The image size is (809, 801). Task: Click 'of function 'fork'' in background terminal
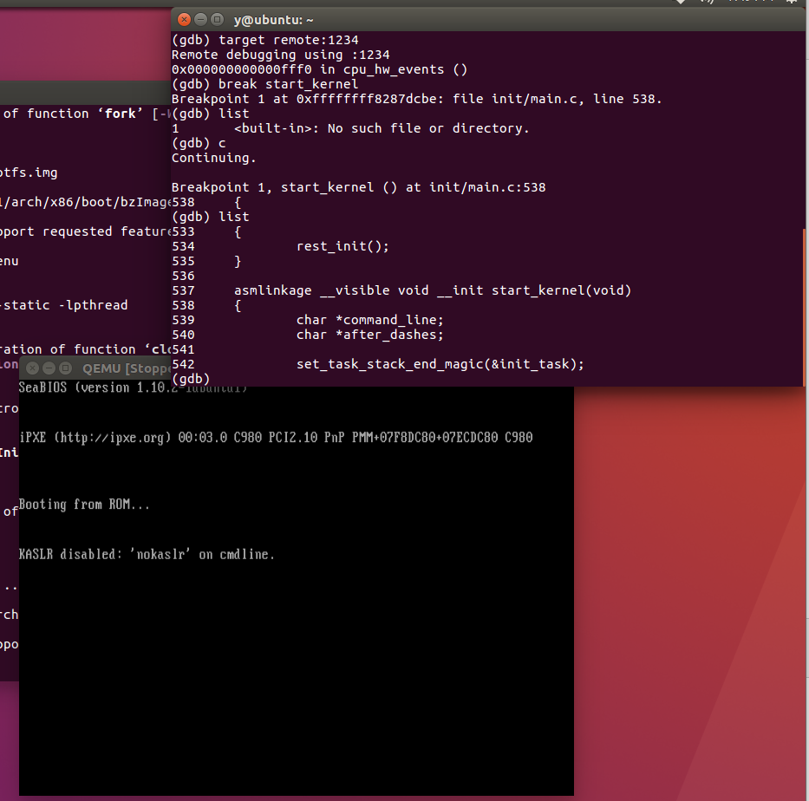coord(73,114)
